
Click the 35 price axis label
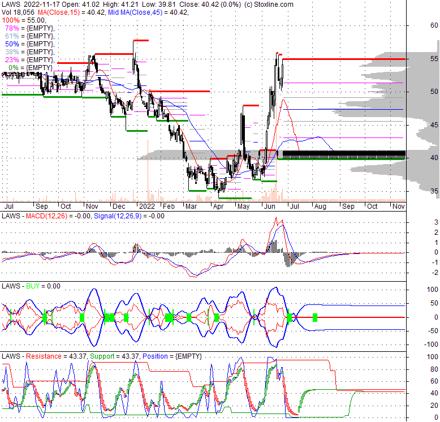coord(434,191)
